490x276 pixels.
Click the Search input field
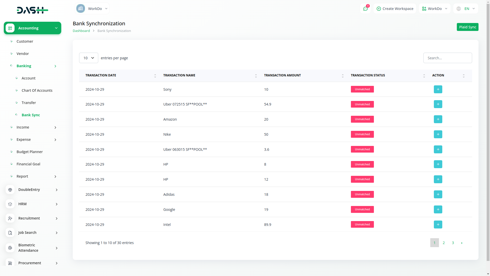tap(447, 58)
